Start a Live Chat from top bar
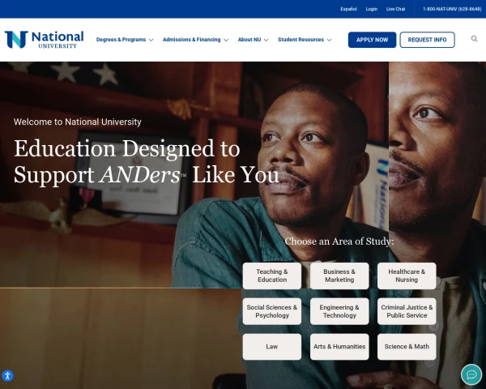 point(395,9)
